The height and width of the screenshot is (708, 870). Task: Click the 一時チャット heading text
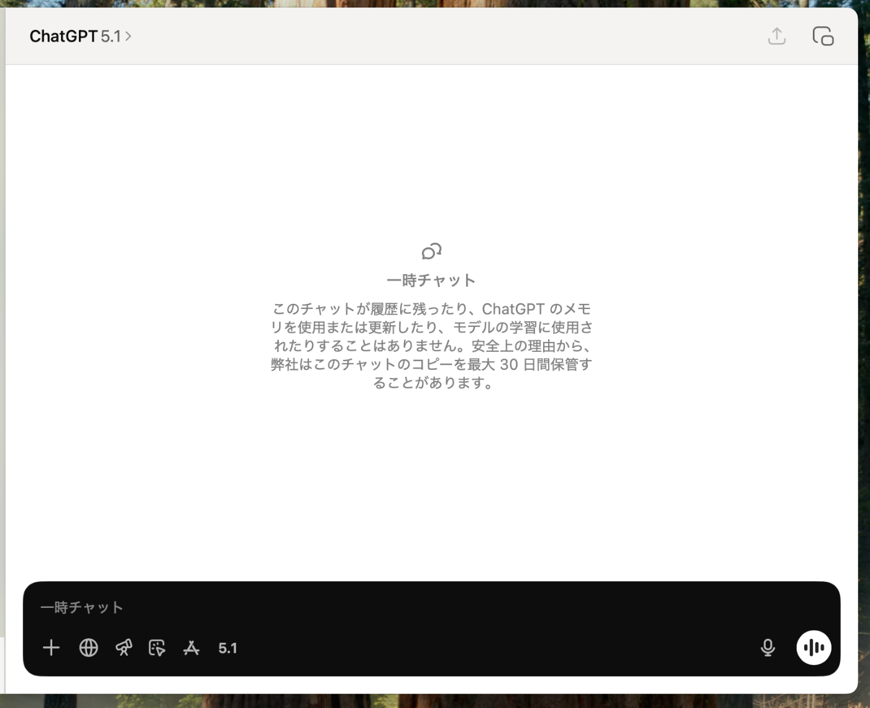click(x=431, y=280)
